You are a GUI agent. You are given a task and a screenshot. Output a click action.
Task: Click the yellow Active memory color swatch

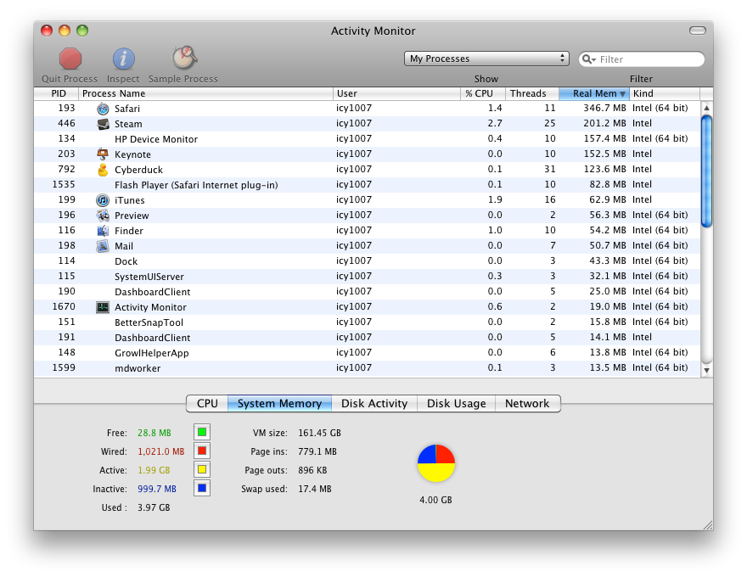pos(202,469)
